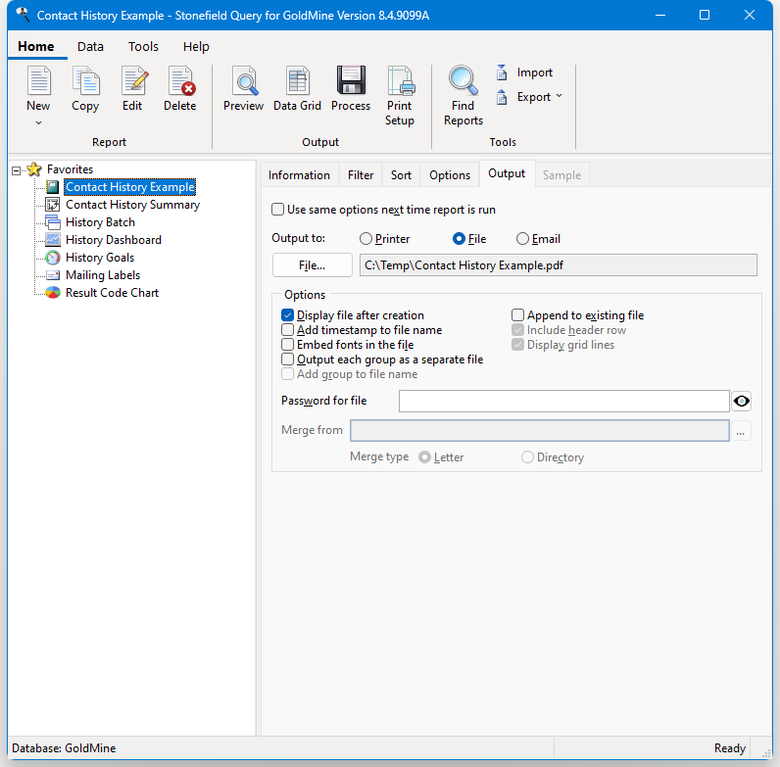The image size is (780, 767).
Task: Uncheck Display file after creation
Action: pyautogui.click(x=287, y=314)
